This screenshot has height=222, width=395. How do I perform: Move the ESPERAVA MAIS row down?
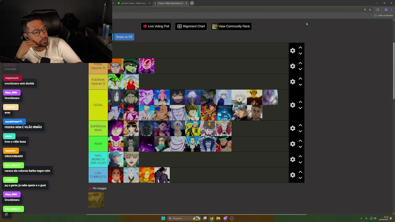(300, 131)
